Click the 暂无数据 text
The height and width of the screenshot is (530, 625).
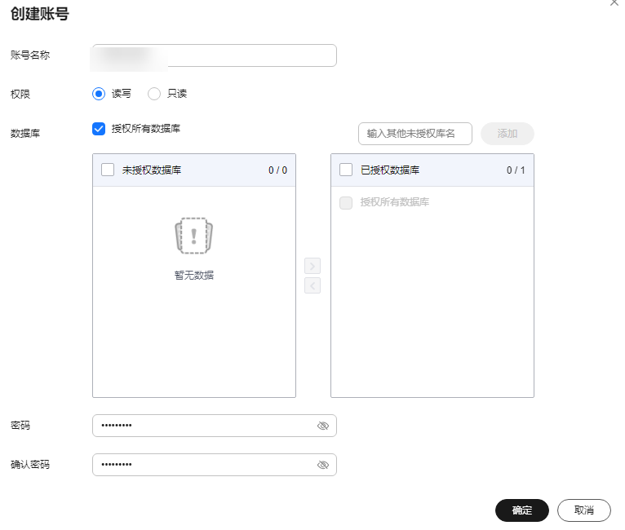click(194, 275)
